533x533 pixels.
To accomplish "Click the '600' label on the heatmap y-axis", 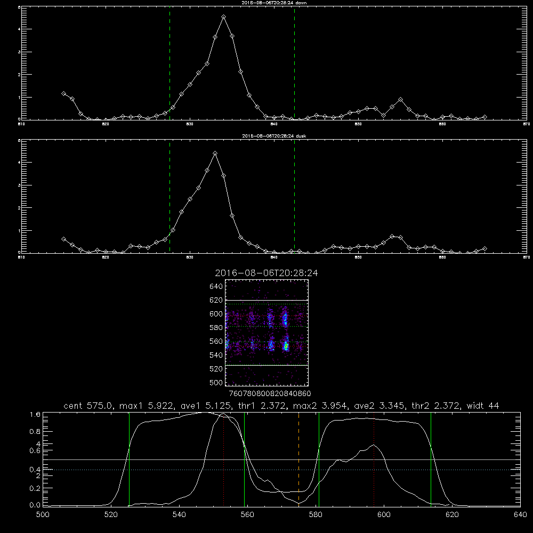I will tap(216, 314).
